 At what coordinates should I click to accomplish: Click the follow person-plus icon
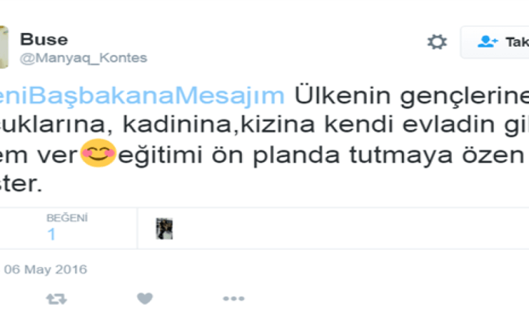[488, 42]
